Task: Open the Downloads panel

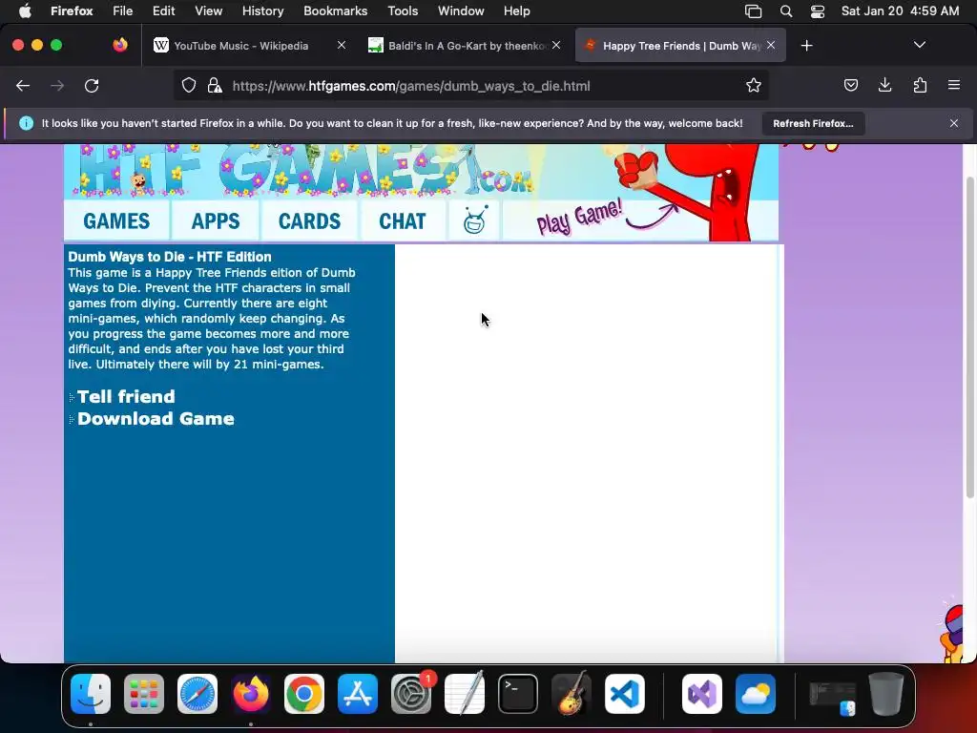Action: coord(884,85)
